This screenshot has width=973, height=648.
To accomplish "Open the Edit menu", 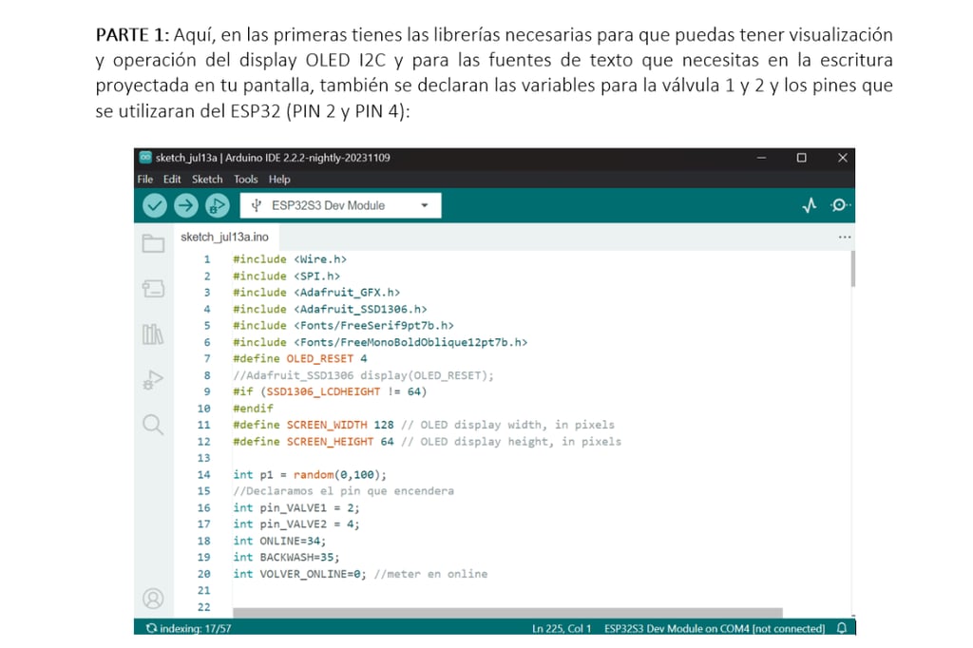I will tap(172, 180).
